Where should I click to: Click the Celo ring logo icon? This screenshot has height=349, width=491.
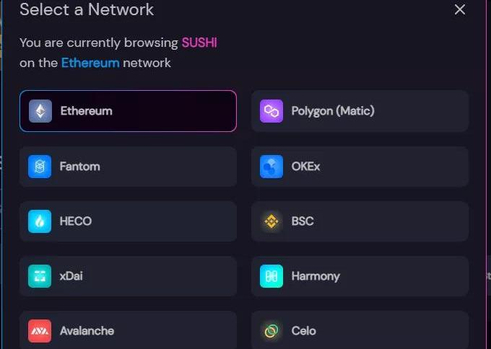(x=271, y=331)
